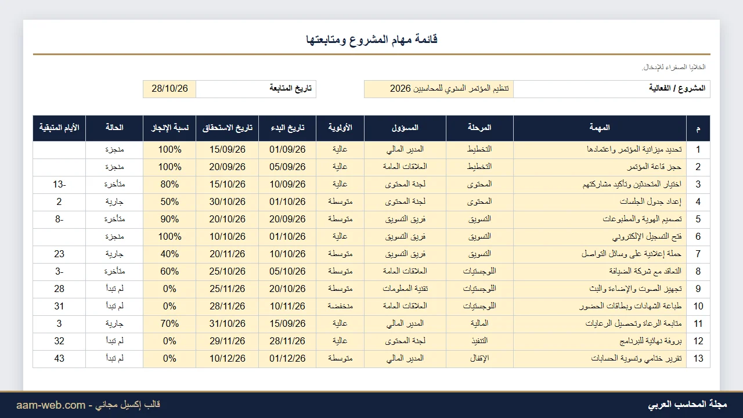Image resolution: width=743 pixels, height=418 pixels.
Task: Click the "الأيام المتبقية" column header
Action: point(59,128)
